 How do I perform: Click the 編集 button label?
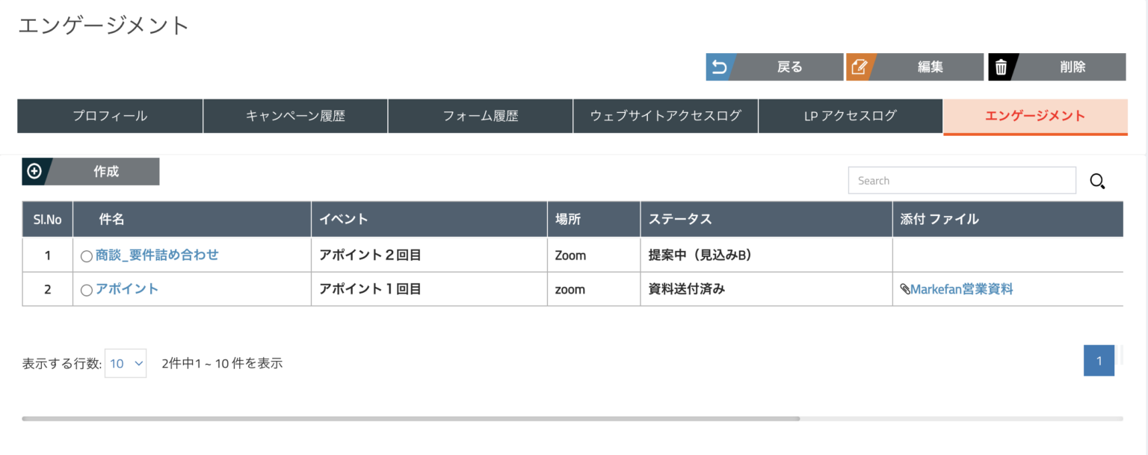tap(931, 67)
